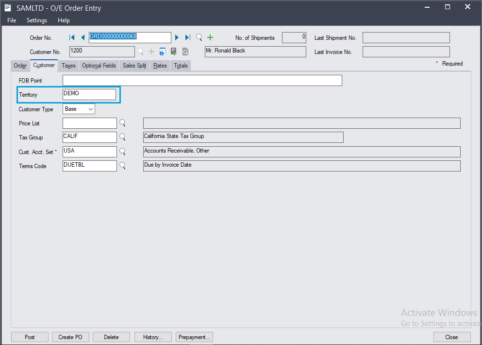Open the Cust. Acct. Set finder magnifier
The width and height of the screenshot is (482, 345).
(122, 152)
